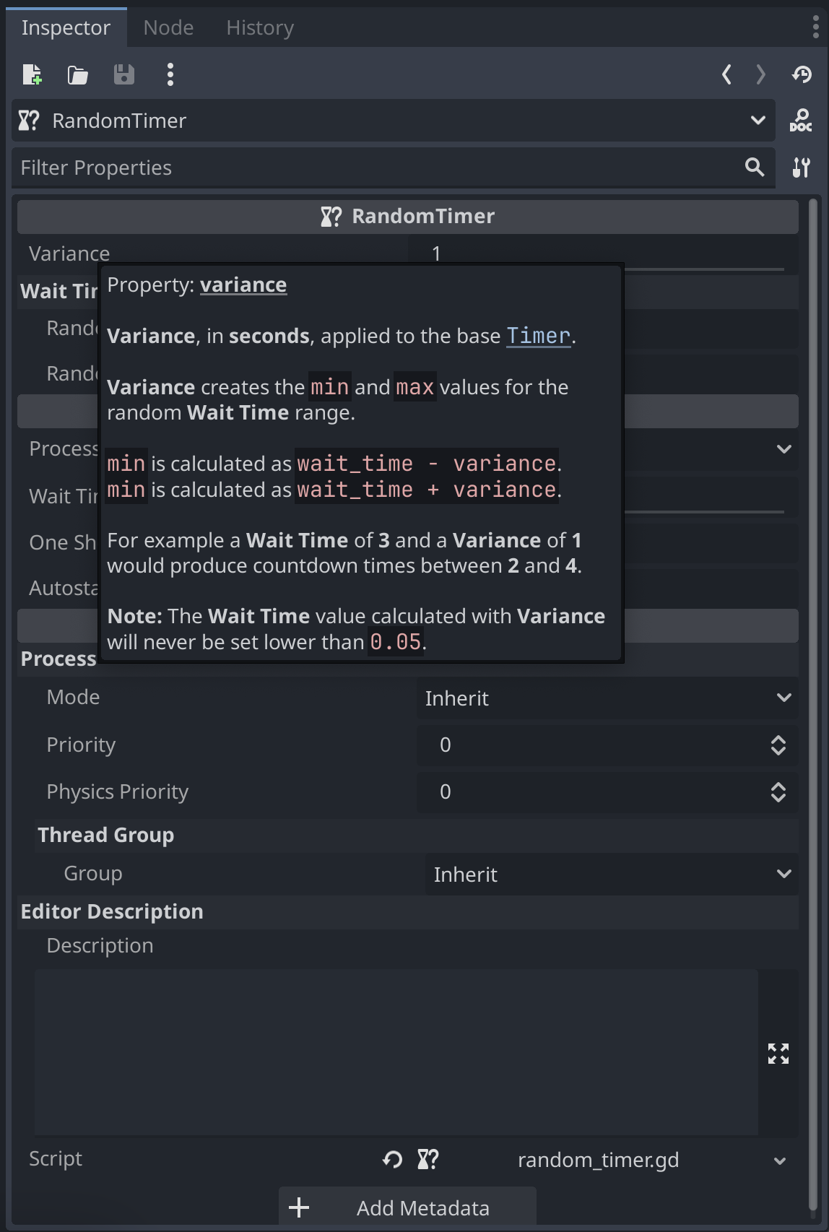
Task: Click into the Description text area
Action: click(396, 1052)
